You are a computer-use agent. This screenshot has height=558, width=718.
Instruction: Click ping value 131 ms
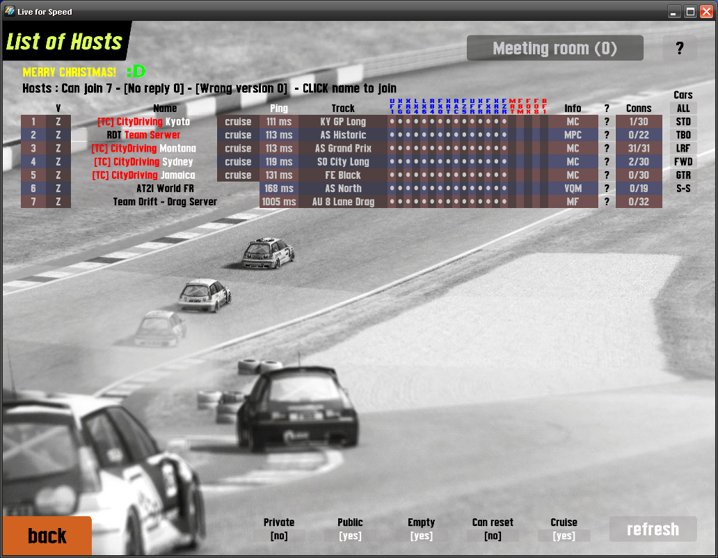point(279,175)
